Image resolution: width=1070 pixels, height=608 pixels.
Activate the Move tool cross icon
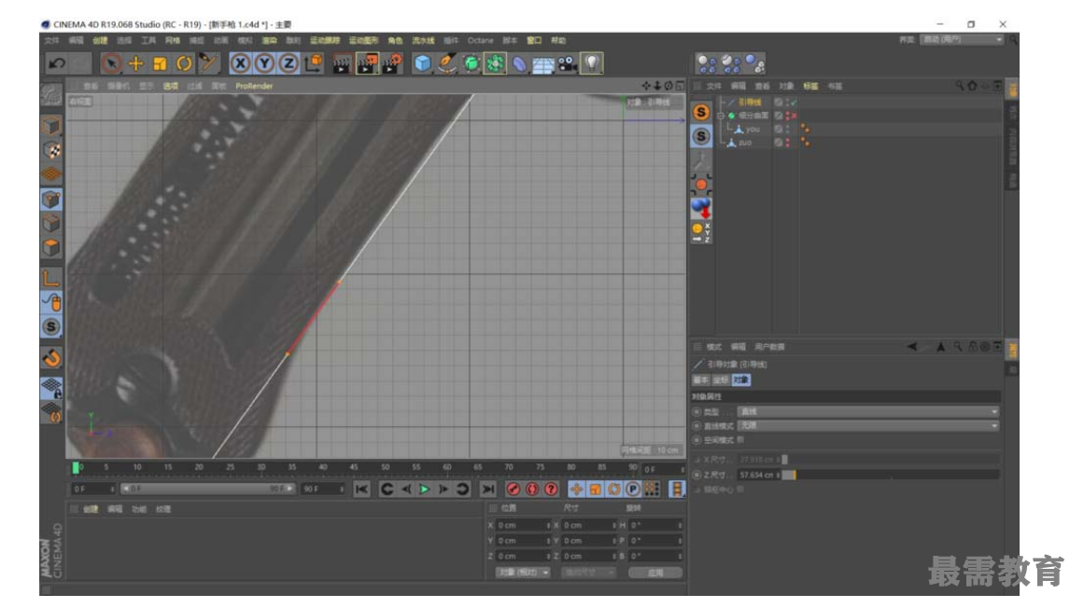[x=135, y=63]
